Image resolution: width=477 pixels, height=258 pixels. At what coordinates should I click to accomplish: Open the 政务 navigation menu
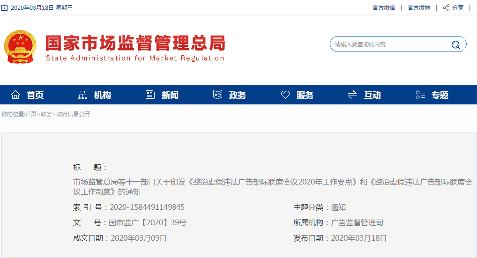pos(238,95)
